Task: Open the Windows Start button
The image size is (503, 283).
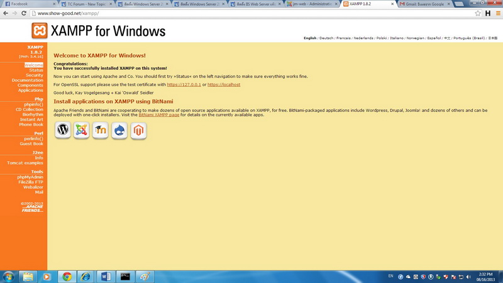Action: [x=8, y=277]
